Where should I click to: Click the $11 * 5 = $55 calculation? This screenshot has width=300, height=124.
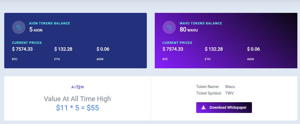coord(77,108)
